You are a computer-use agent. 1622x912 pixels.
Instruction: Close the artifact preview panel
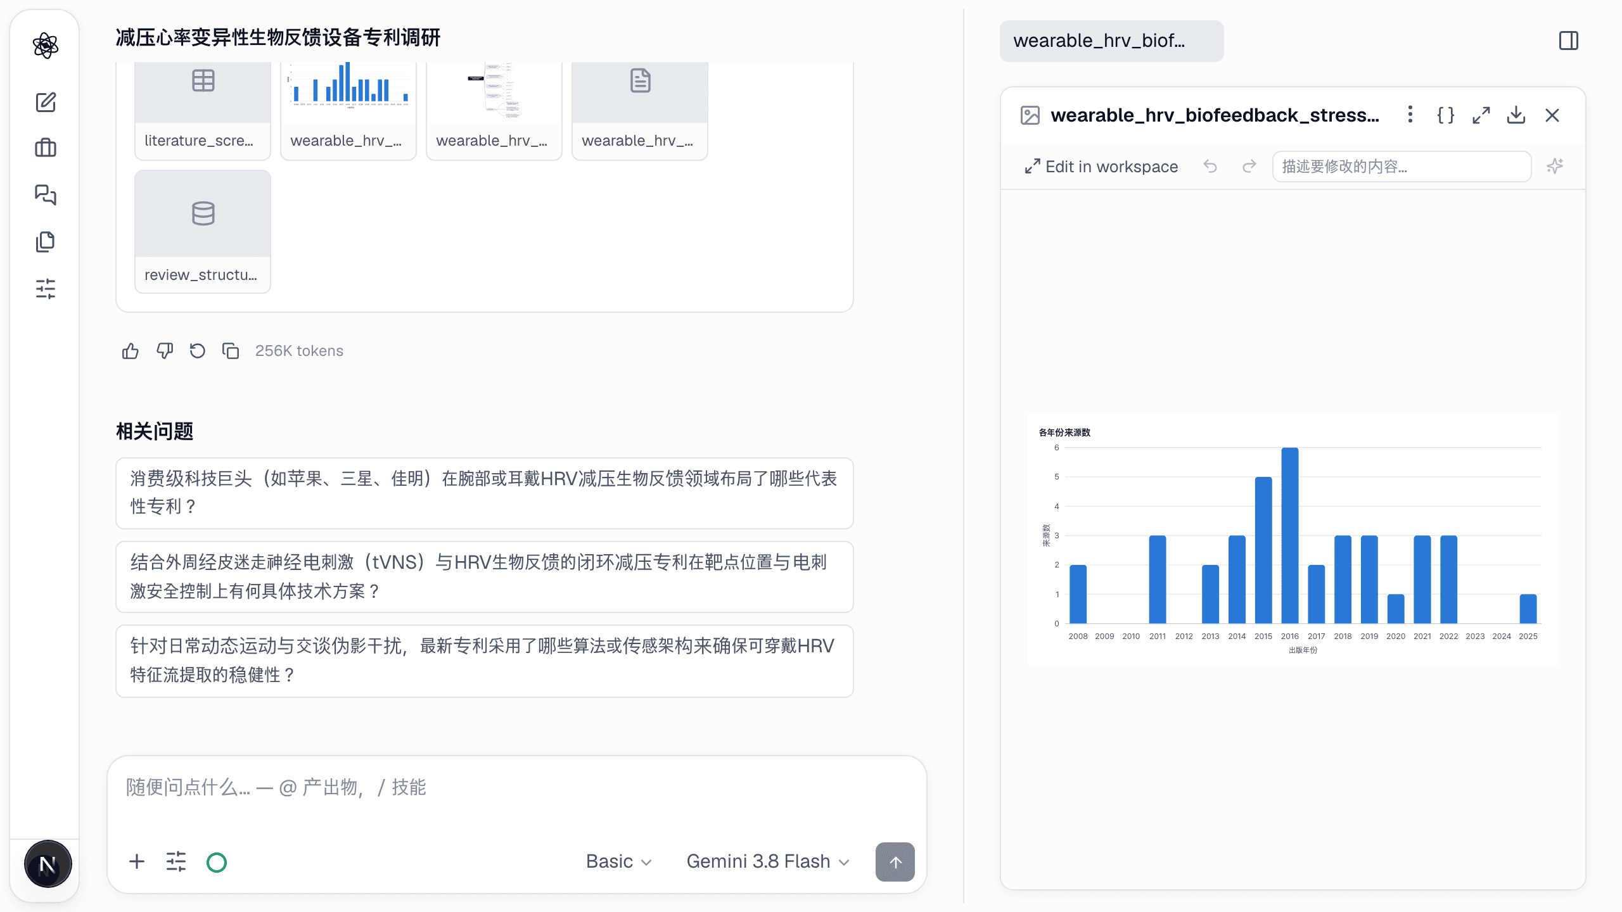(1552, 115)
